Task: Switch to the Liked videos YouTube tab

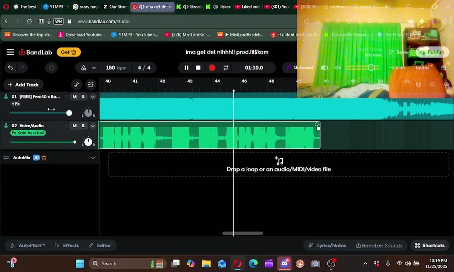Action: click(x=247, y=7)
